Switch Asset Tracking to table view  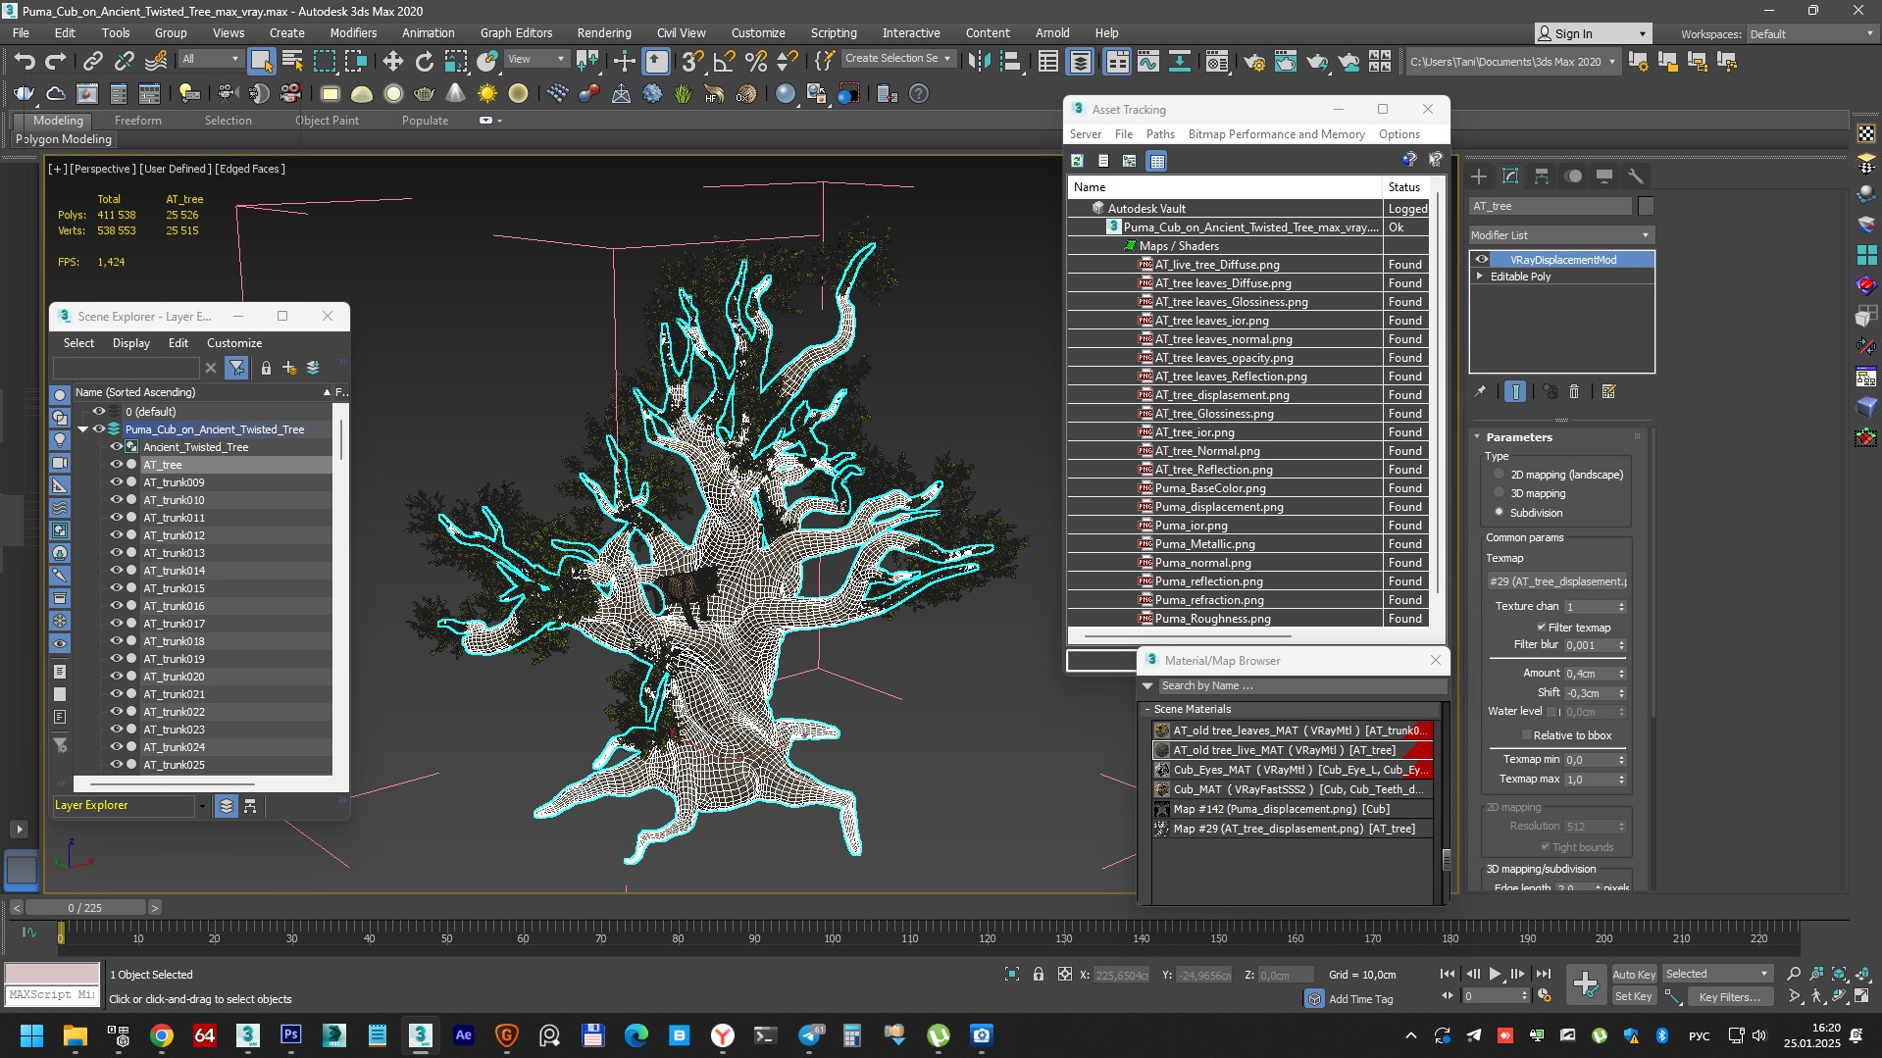pyautogui.click(x=1157, y=161)
